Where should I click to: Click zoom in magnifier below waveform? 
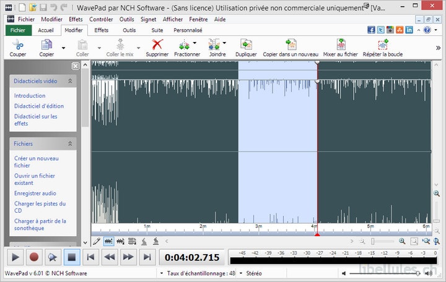tap(402, 241)
